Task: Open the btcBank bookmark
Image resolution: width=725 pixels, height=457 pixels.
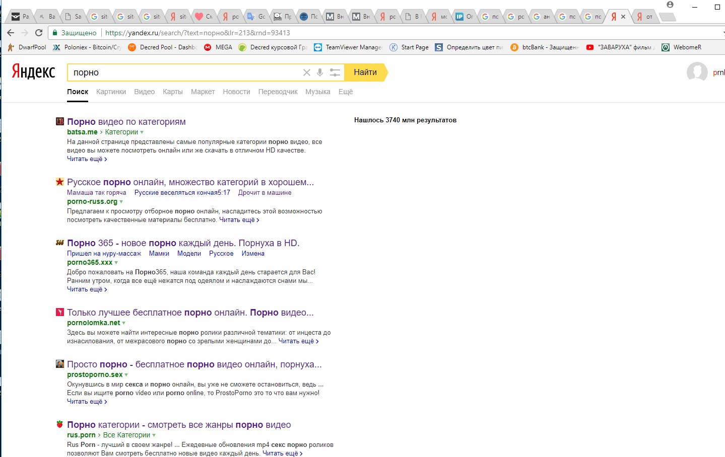Action: (x=545, y=47)
